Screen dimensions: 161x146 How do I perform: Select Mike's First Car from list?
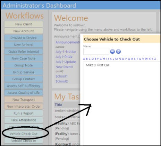(x=98, y=65)
